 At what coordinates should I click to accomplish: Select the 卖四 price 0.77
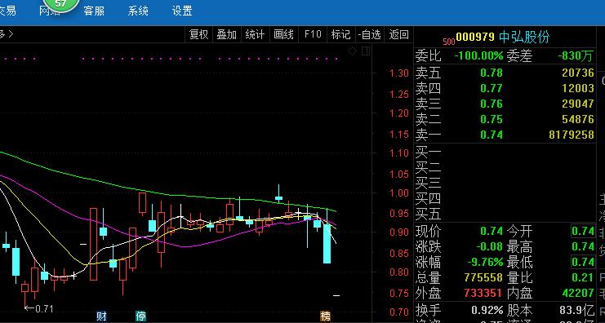pos(492,88)
